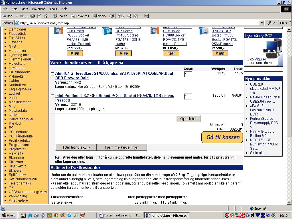Open the Tools menu
This screenshot has width=292, height=219.
pos(53,9)
